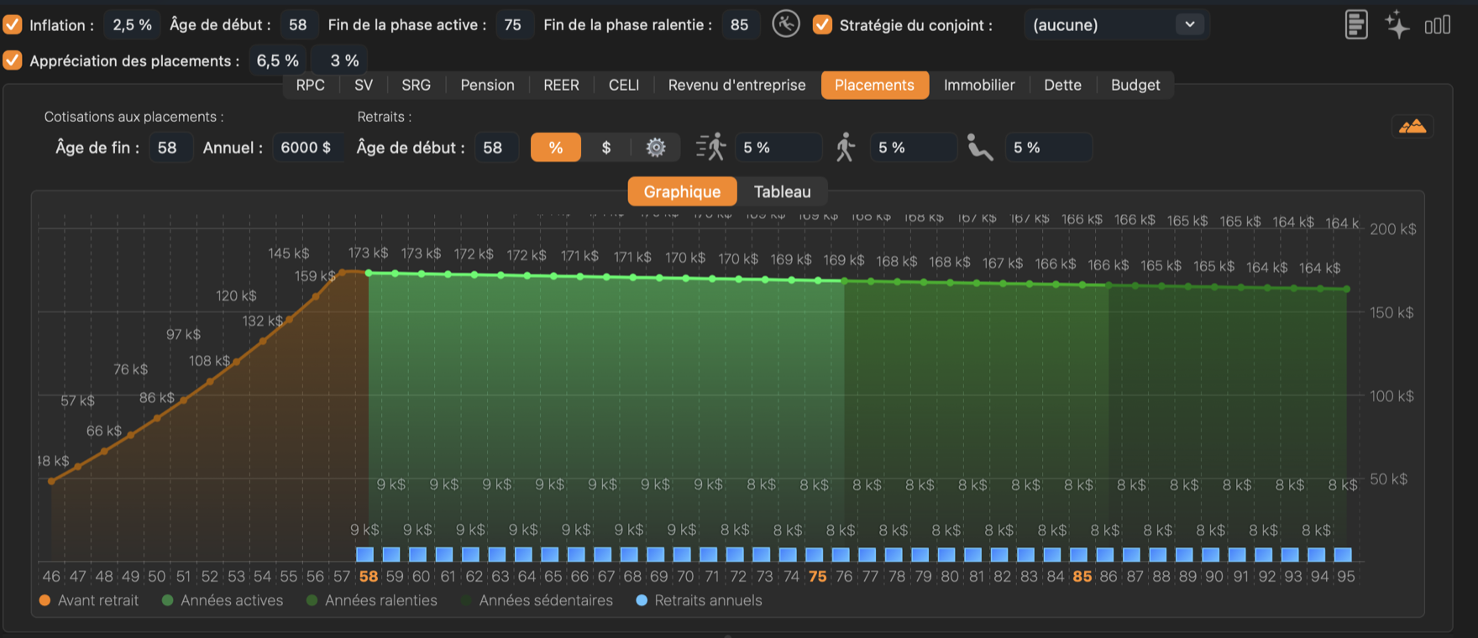Edit the Annuel 6000 $ contribution field

(307, 148)
